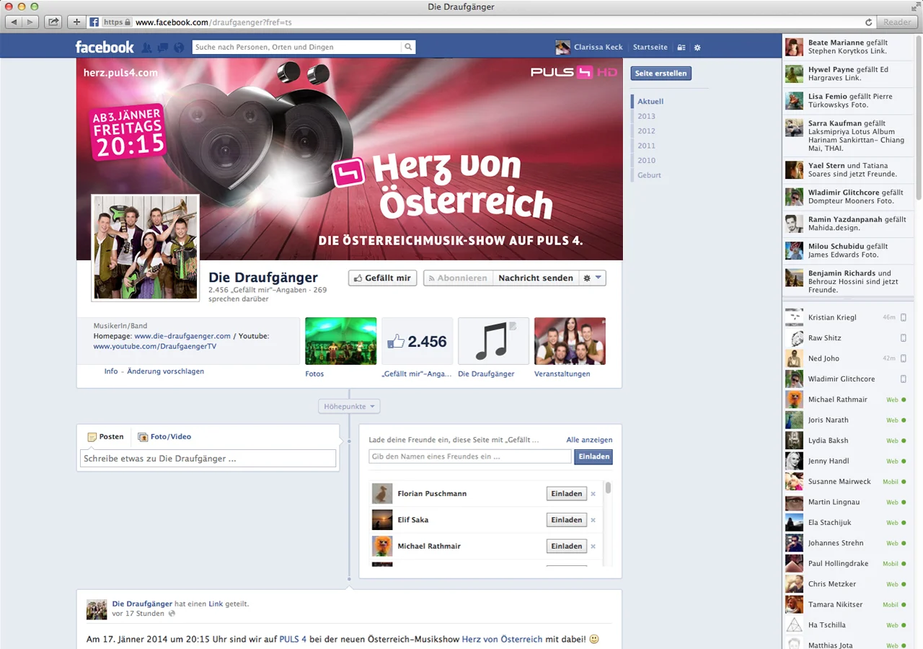Open messages icon in header
The image size is (923, 649).
point(163,48)
